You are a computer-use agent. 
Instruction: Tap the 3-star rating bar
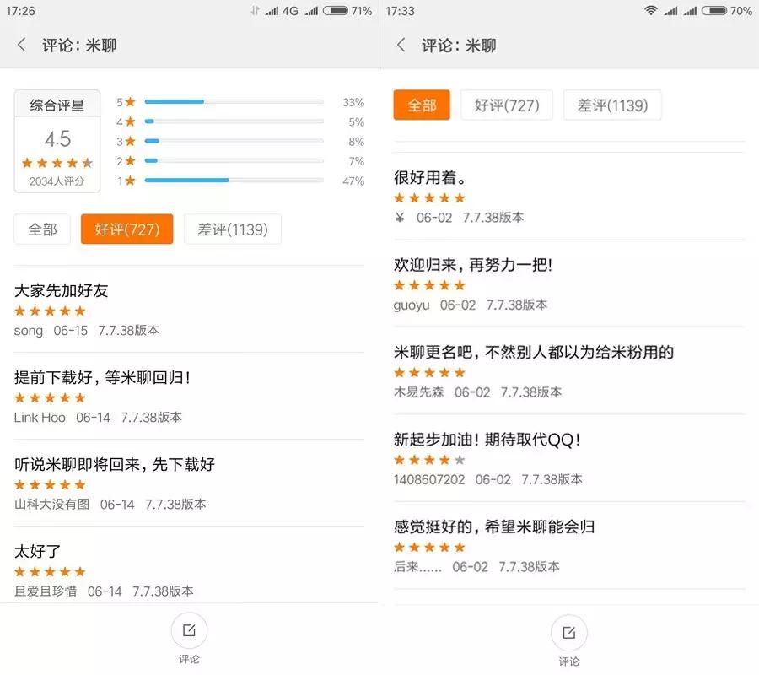(234, 141)
